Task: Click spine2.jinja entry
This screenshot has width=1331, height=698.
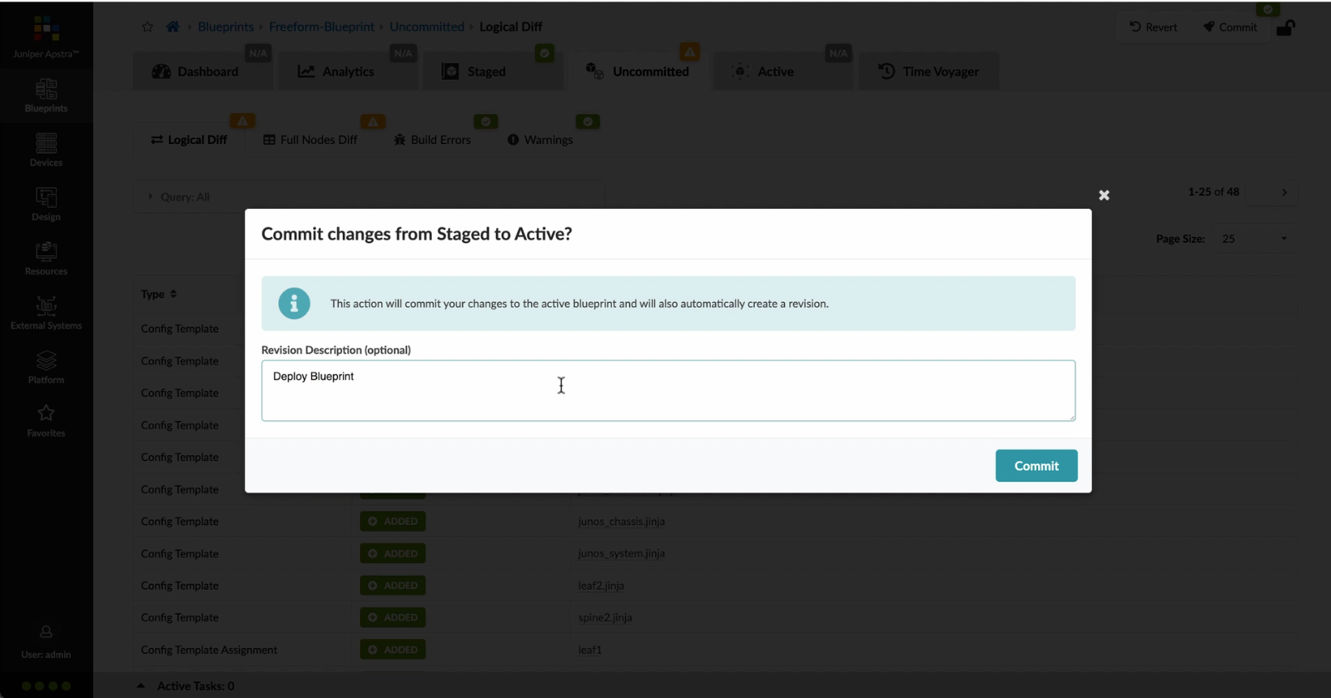Action: point(605,617)
